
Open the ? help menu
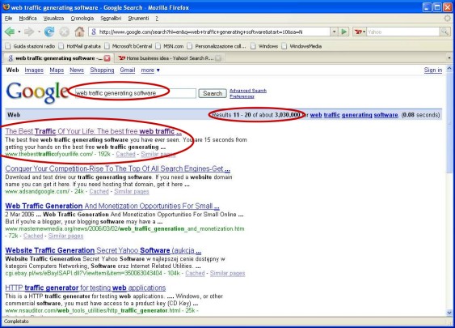[x=157, y=19]
